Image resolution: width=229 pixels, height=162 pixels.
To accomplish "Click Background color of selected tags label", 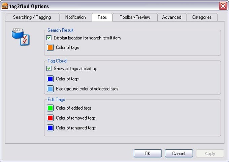I will pyautogui.click(x=87, y=89).
